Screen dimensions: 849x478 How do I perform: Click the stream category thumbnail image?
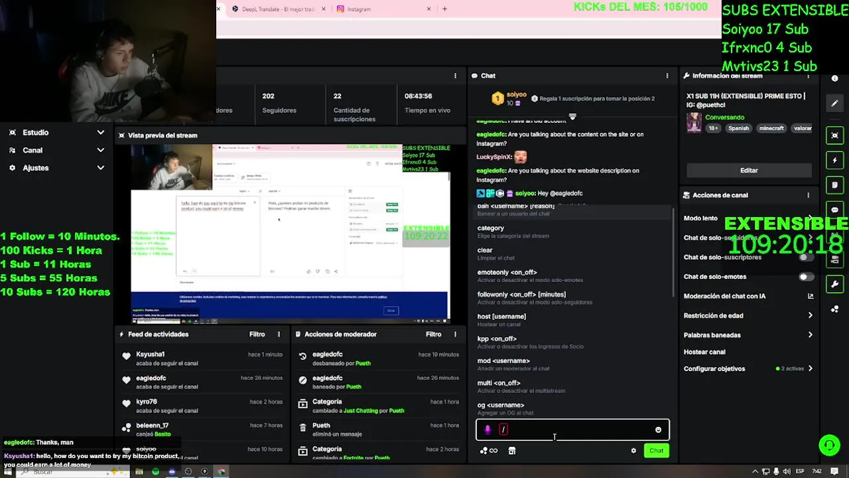(x=694, y=123)
